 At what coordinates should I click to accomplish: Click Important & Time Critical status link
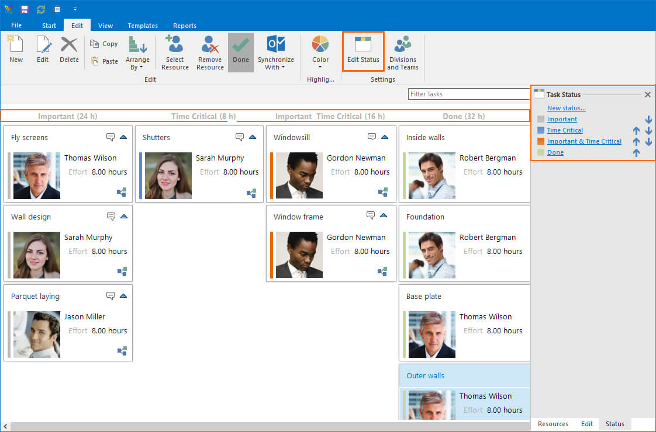pos(584,141)
